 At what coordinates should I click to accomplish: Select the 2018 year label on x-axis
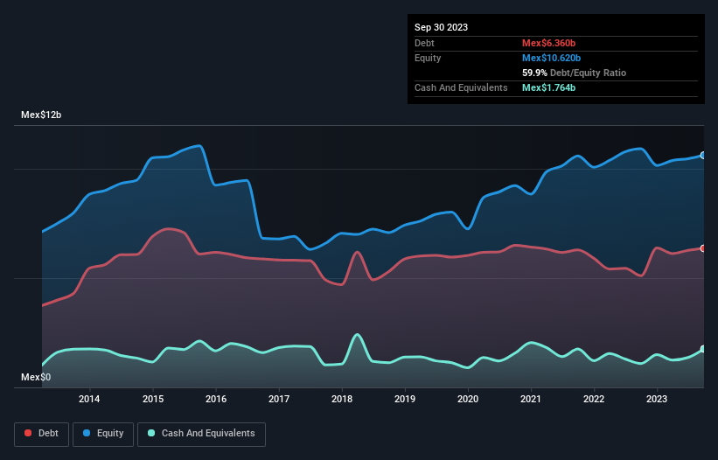342,400
